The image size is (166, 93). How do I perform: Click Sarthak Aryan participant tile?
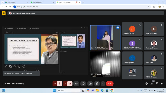tap(132, 29)
